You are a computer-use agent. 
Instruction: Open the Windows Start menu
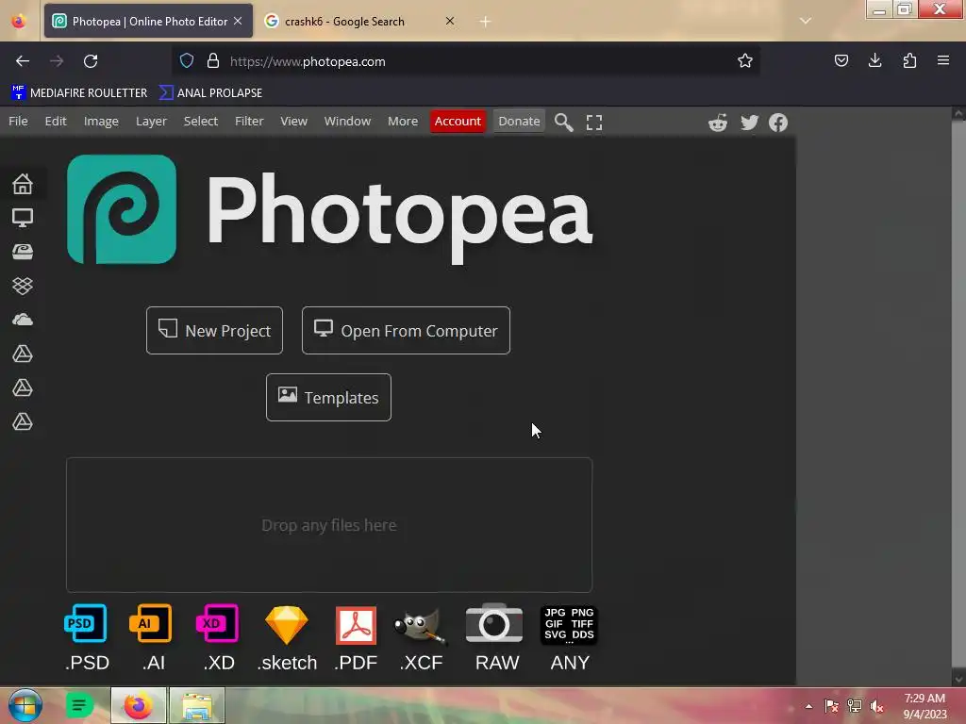coord(25,705)
